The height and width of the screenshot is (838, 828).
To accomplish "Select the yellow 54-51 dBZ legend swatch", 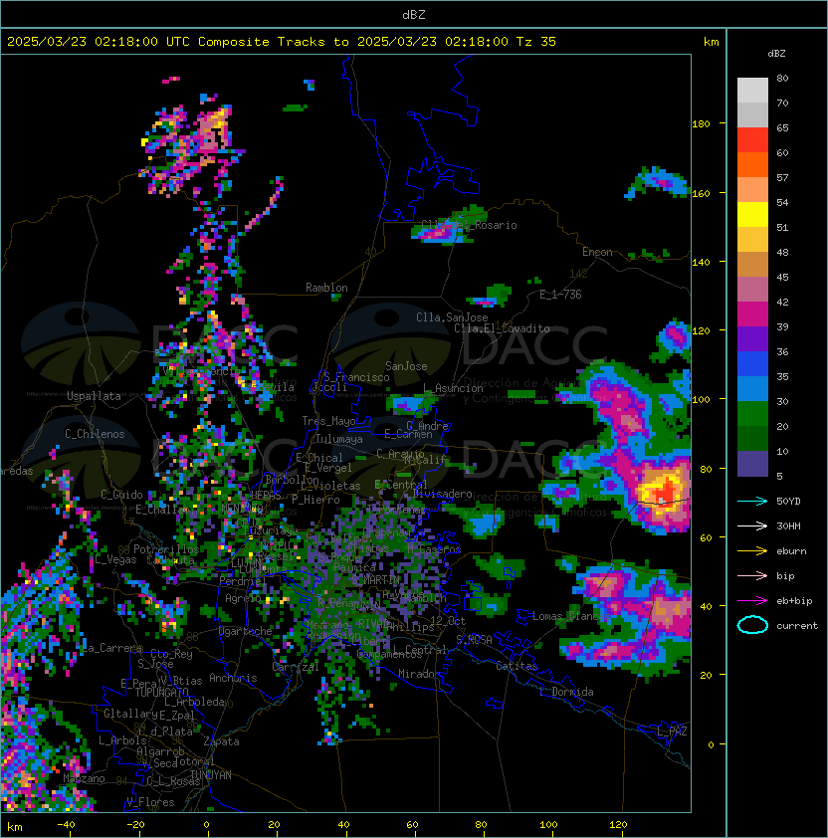I will click(752, 215).
